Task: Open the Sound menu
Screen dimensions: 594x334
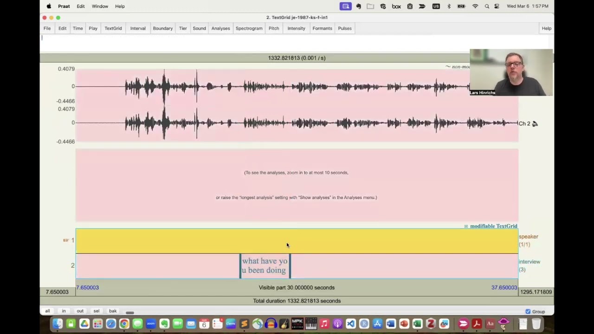Action: pos(199,28)
